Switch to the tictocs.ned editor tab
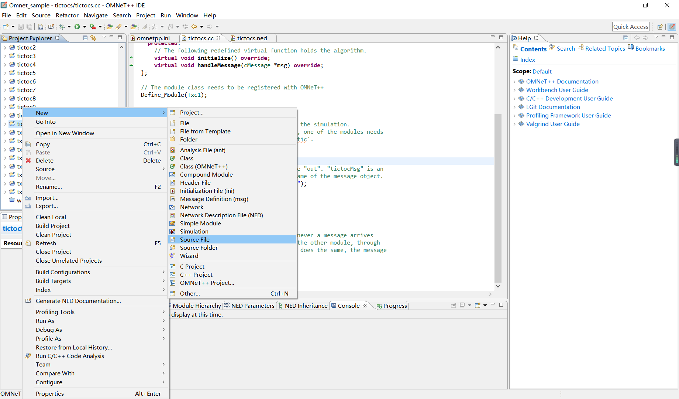679x399 pixels. [252, 38]
